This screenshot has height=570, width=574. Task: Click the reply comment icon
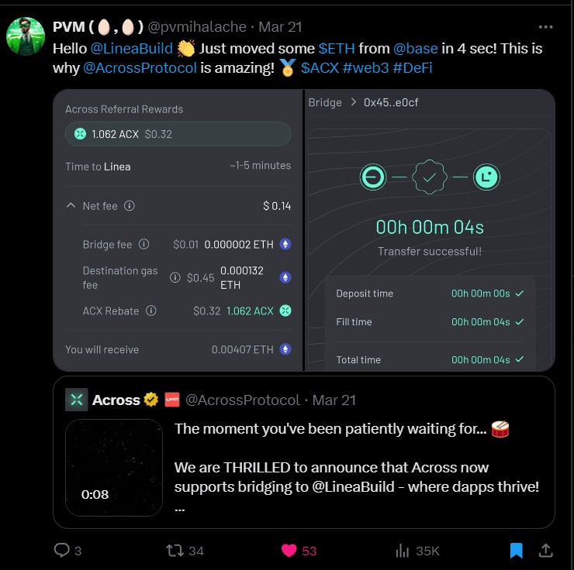[x=62, y=551]
